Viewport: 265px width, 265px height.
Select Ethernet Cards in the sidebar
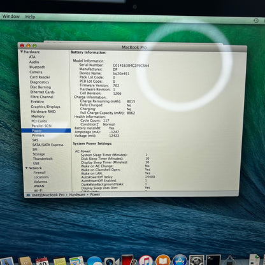43,92
